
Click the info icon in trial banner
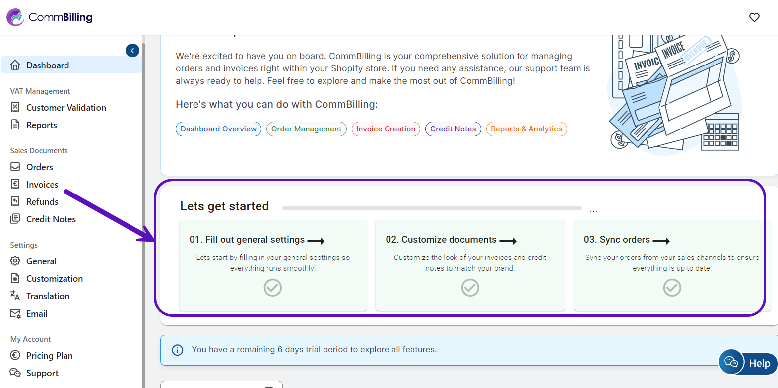coord(177,350)
